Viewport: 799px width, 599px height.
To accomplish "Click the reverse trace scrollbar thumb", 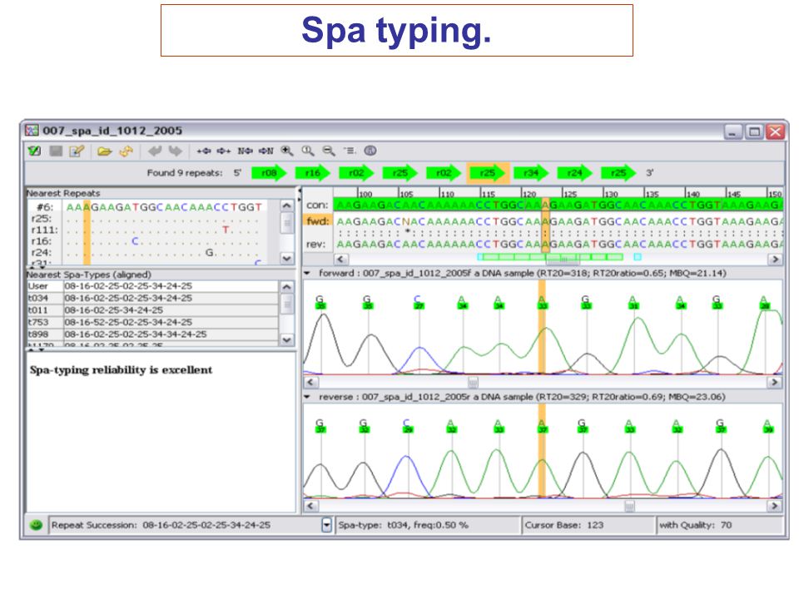I will coord(630,506).
